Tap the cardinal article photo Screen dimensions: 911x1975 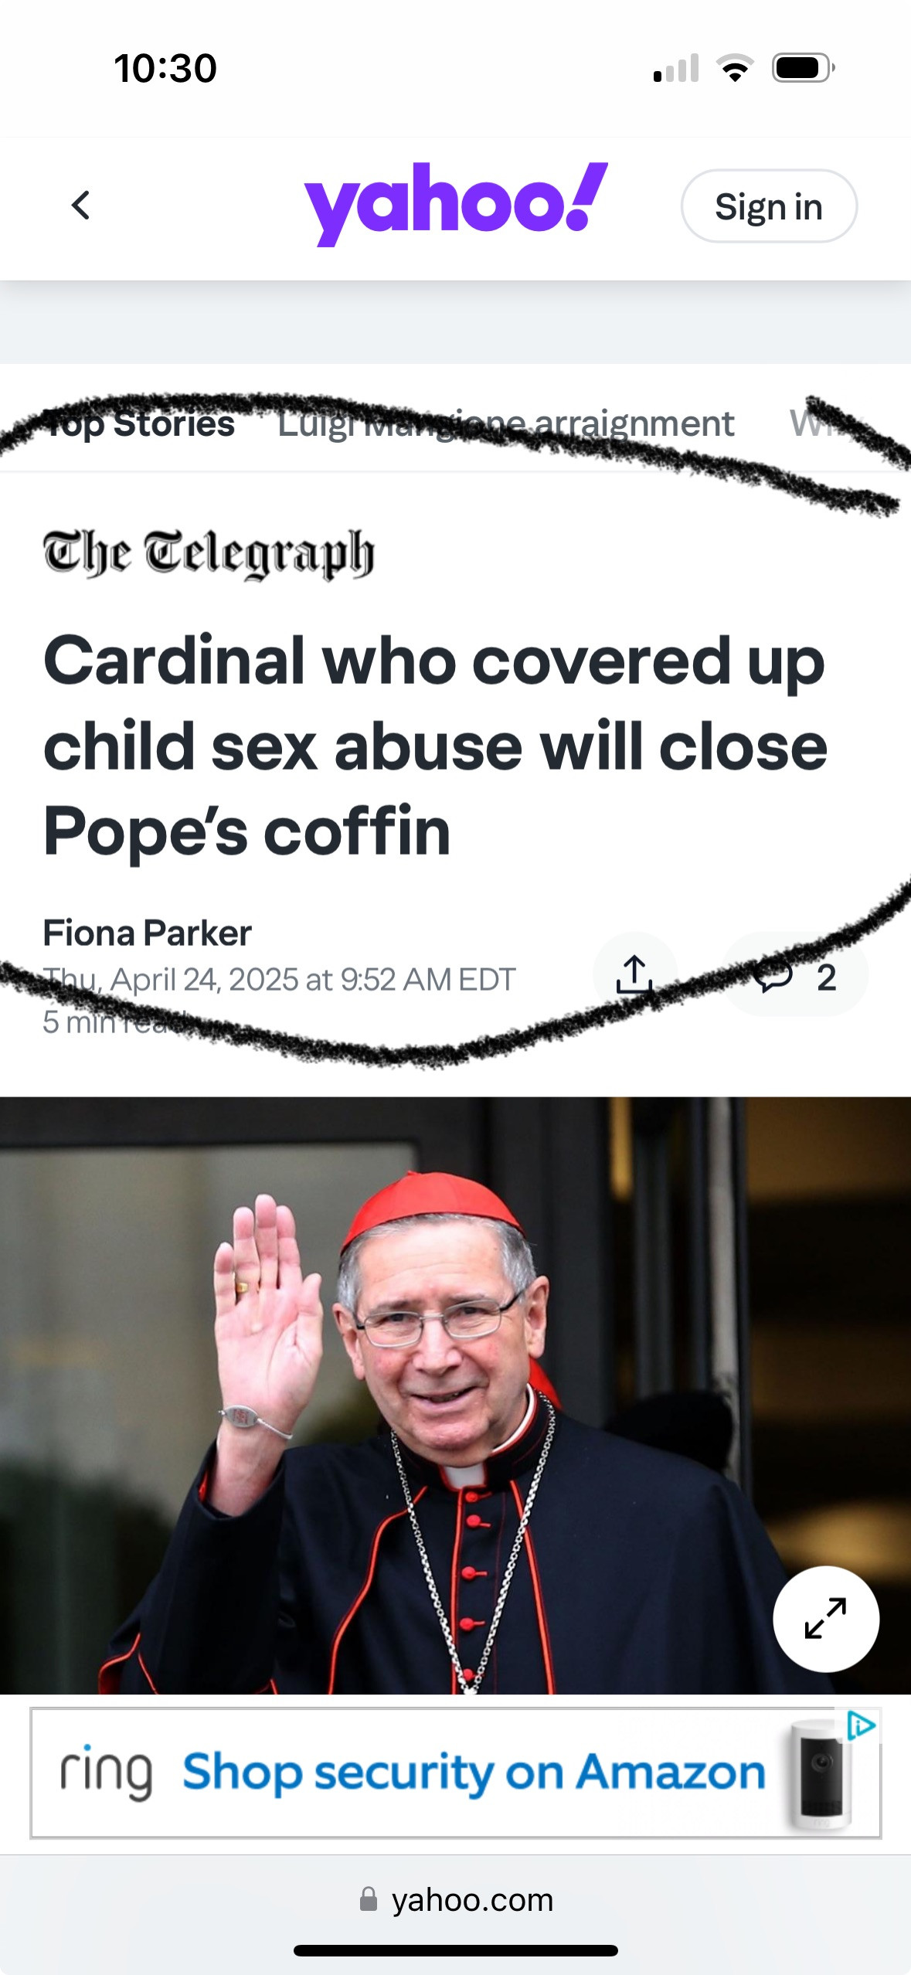tap(455, 1395)
